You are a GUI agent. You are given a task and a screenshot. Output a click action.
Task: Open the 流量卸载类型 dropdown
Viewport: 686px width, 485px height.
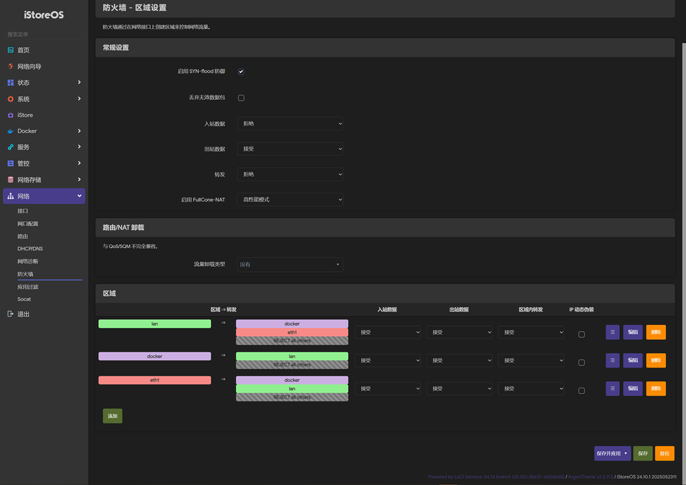coord(290,264)
